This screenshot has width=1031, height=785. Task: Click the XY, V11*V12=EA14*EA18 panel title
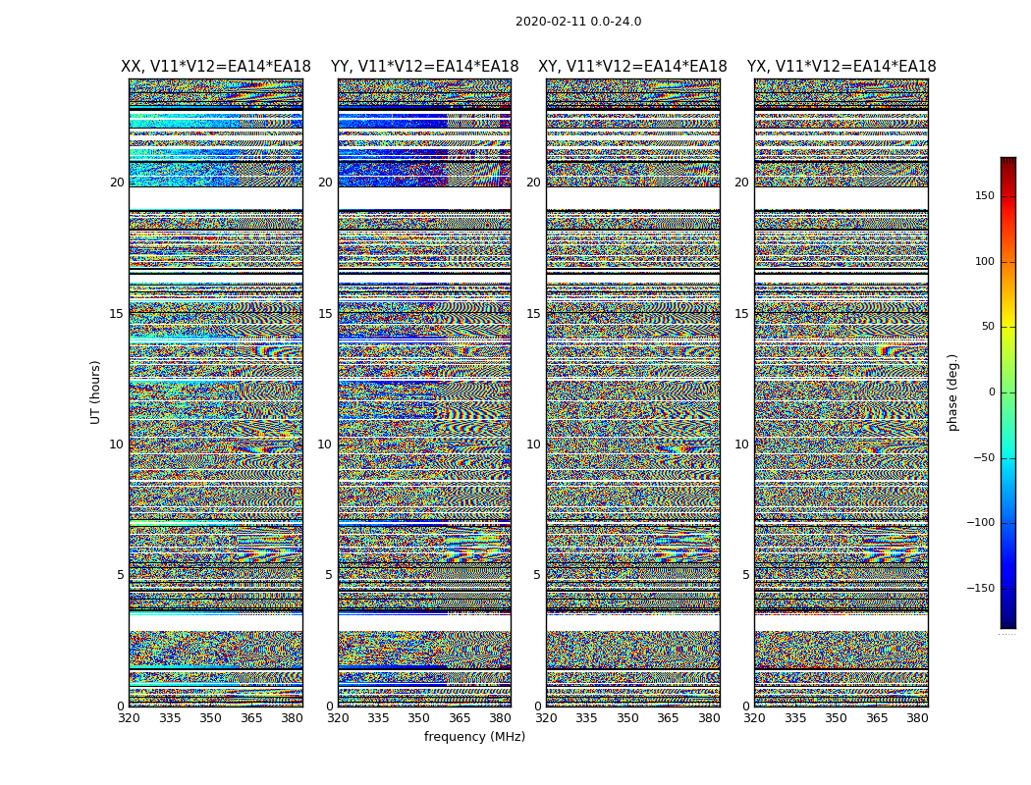point(632,67)
